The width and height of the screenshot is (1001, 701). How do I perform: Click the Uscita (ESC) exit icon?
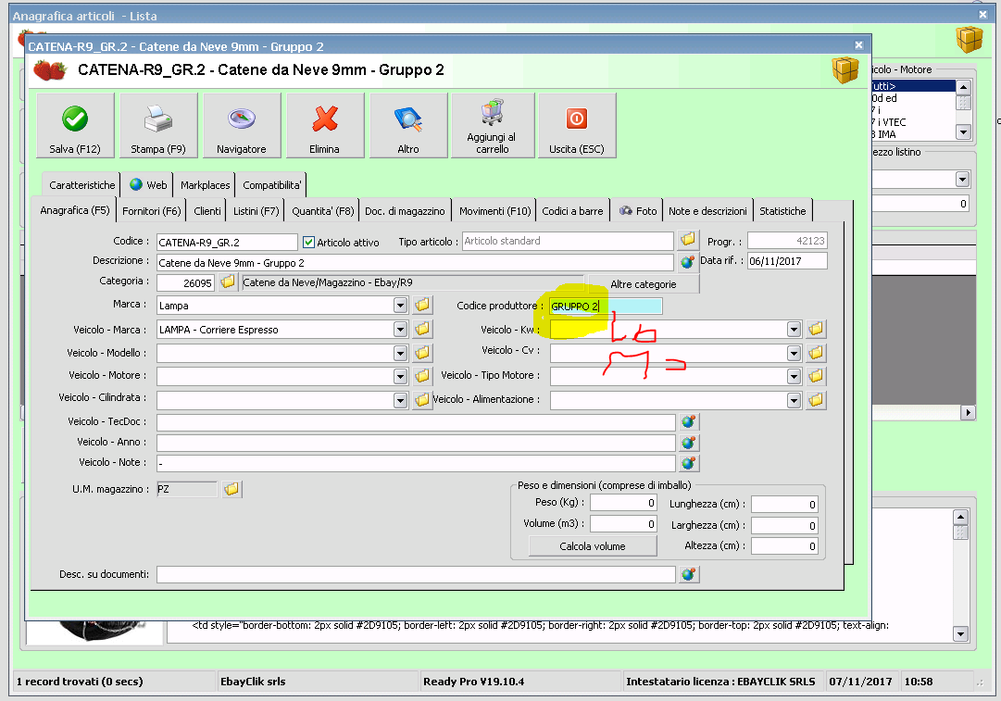[576, 119]
